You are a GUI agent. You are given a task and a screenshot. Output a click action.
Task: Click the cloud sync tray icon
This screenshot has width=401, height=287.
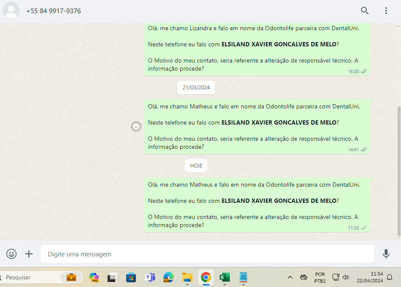pyautogui.click(x=304, y=277)
